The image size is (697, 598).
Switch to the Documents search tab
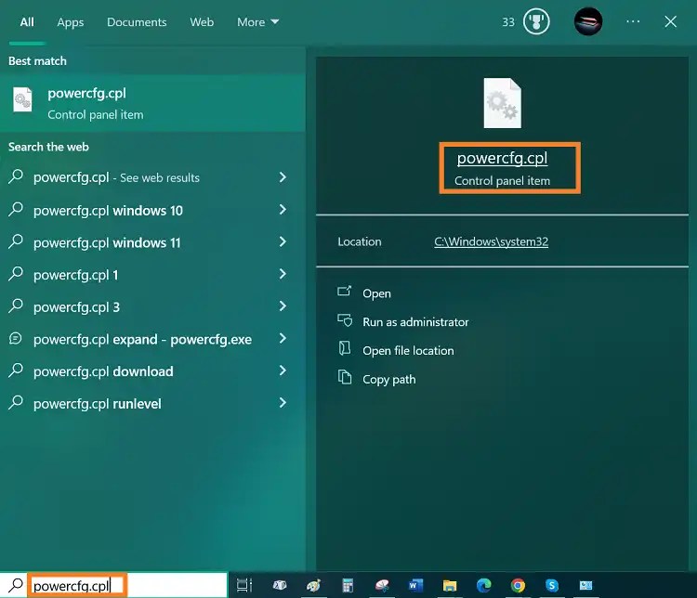pyautogui.click(x=137, y=22)
